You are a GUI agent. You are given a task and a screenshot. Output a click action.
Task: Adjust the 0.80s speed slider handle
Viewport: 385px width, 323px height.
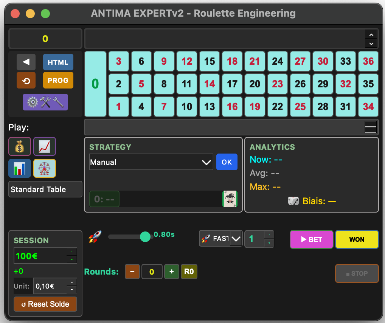145,237
